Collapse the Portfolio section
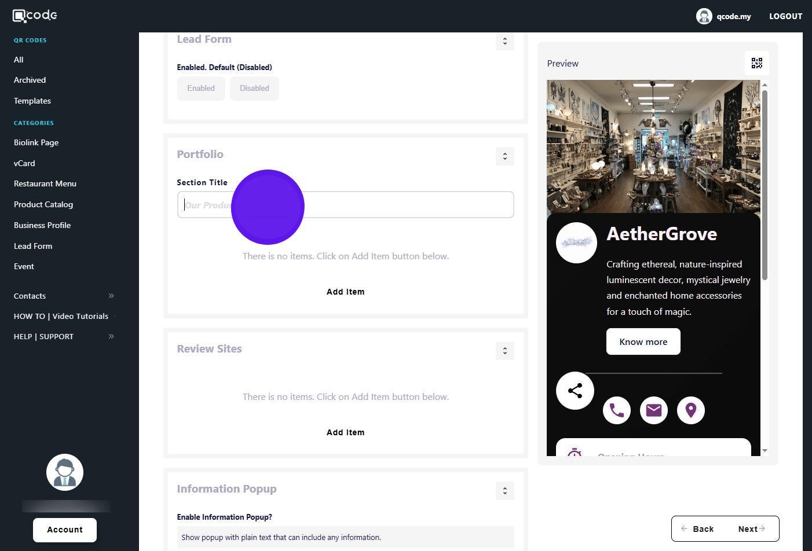This screenshot has width=812, height=551. (504, 156)
